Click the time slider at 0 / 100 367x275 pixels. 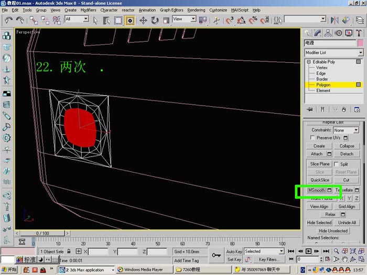point(42,233)
